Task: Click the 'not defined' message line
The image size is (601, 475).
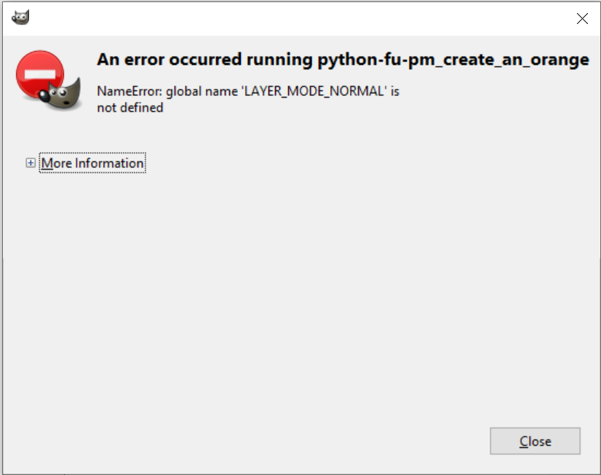Action: (130, 108)
